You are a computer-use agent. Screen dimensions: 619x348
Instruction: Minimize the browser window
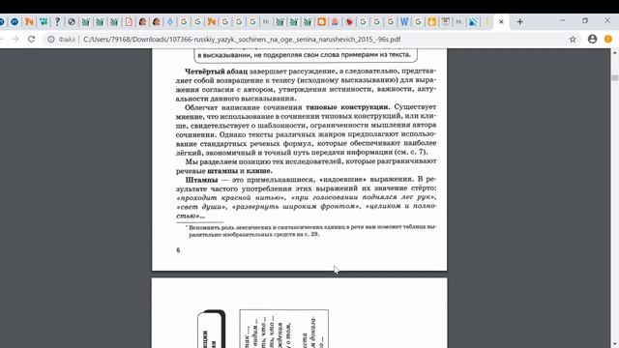tap(563, 20)
